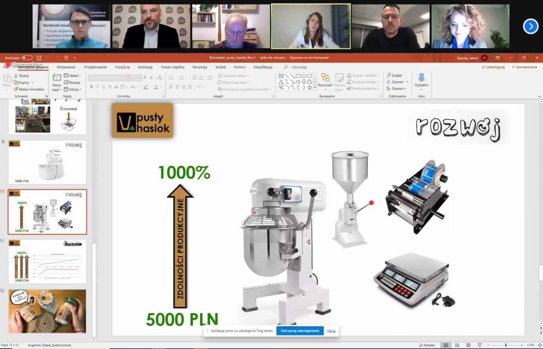Choose the triangle shape in gallery
543x349 pixels.
(281, 82)
